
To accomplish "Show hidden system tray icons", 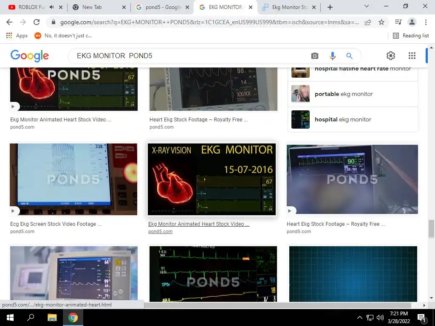I will 359,318.
